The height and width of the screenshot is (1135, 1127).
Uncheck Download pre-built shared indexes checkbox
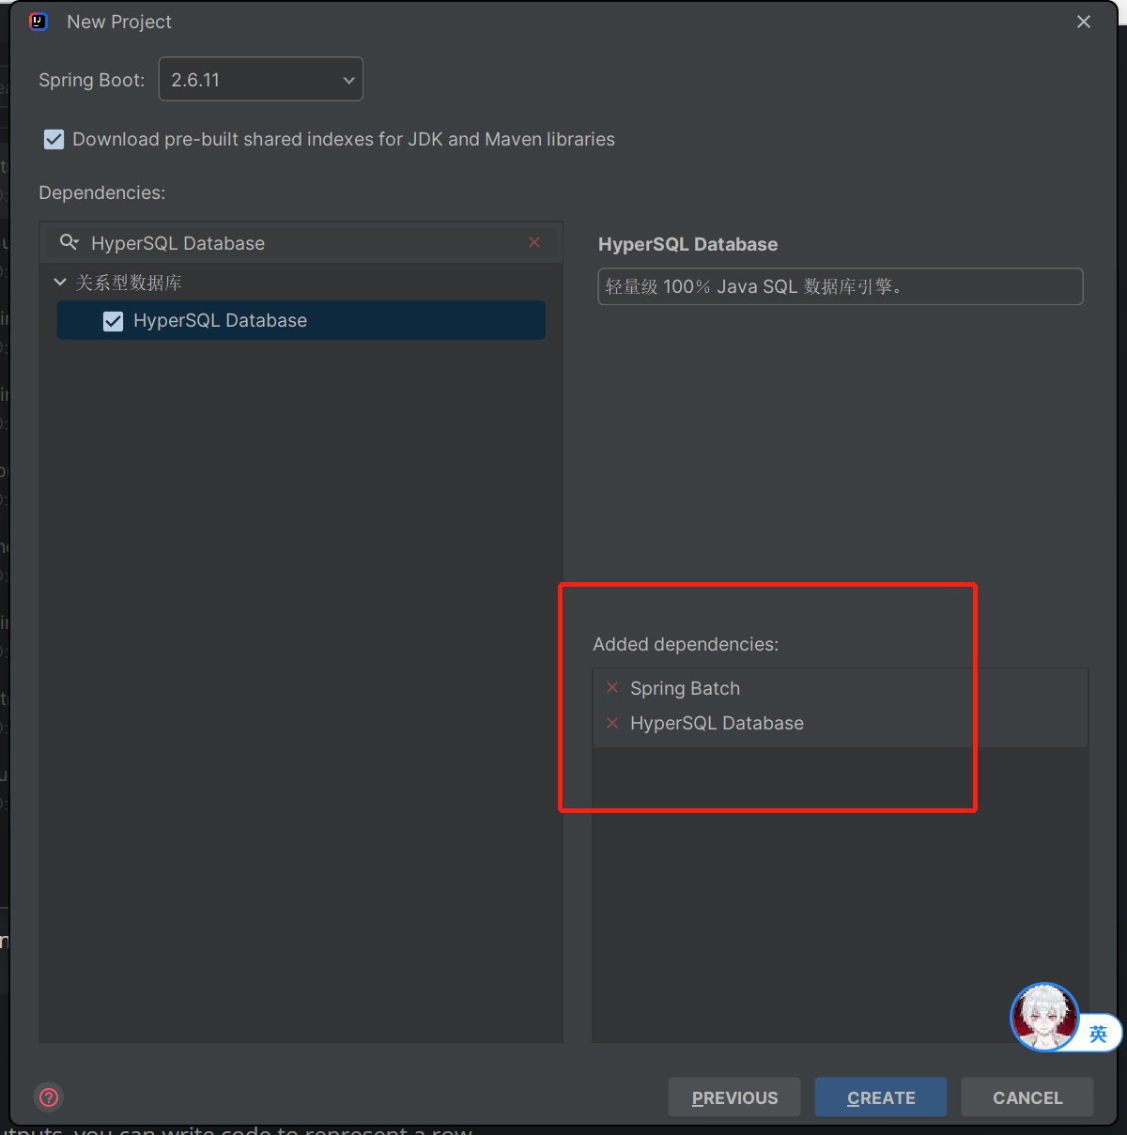[54, 139]
